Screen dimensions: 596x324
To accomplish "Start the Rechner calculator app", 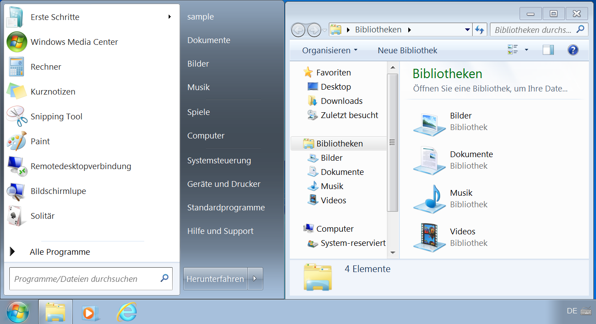I will pos(46,67).
